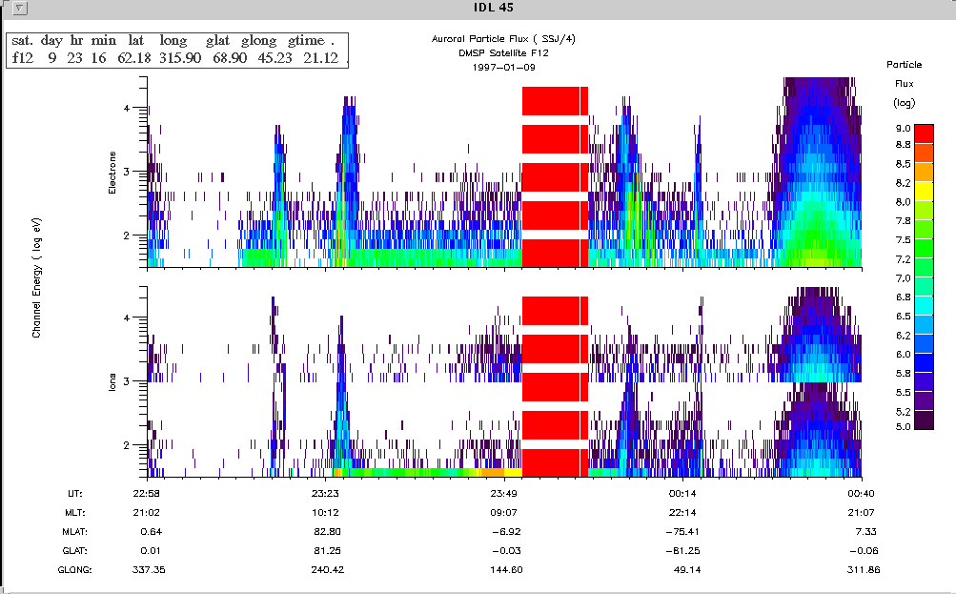Pick the darkest purple band at the colorbar bottom
956x594 pixels.
(x=925, y=420)
